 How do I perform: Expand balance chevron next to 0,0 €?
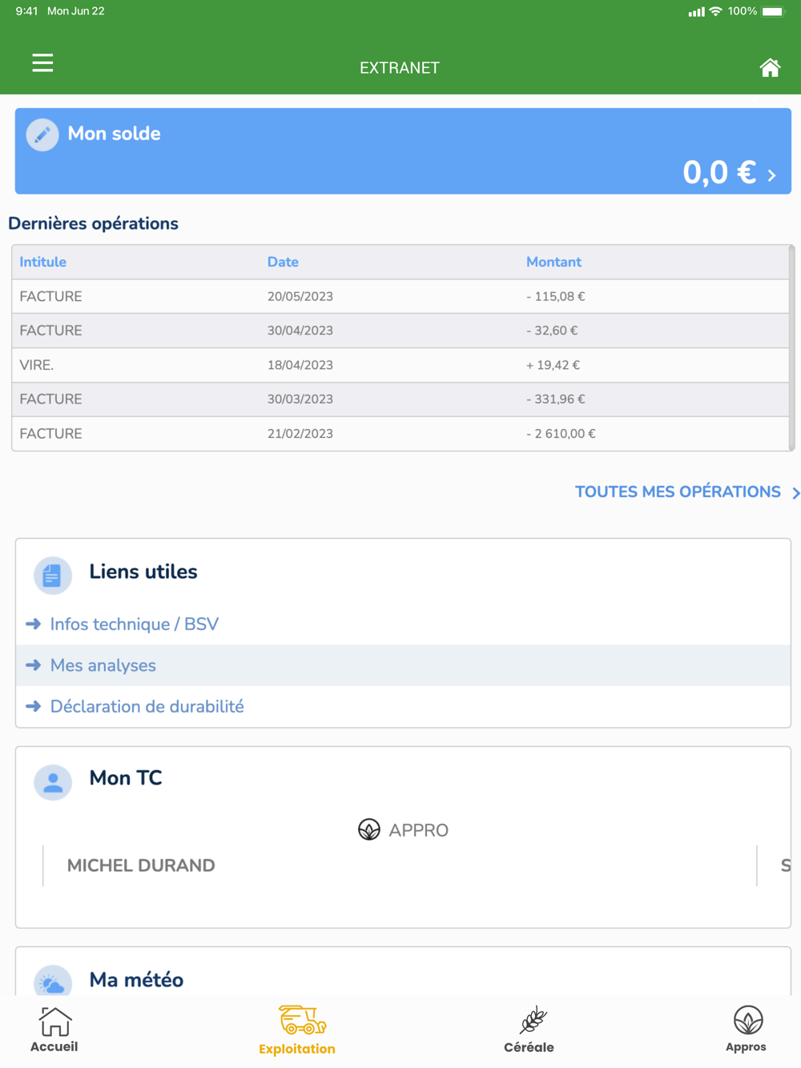772,175
